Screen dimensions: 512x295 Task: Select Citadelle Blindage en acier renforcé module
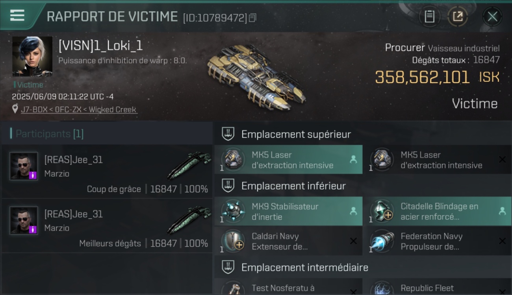[437, 211]
